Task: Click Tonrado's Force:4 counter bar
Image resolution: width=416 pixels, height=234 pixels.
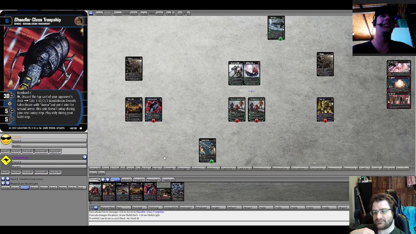Action: coord(49,141)
